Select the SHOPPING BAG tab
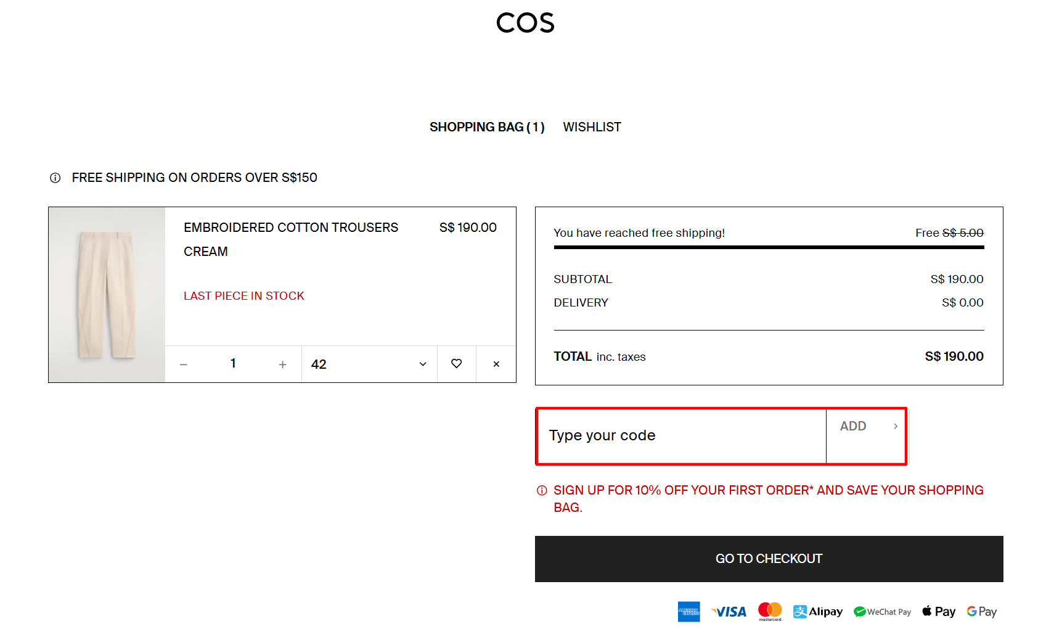Viewport: 1054px width, 629px height. (x=488, y=127)
